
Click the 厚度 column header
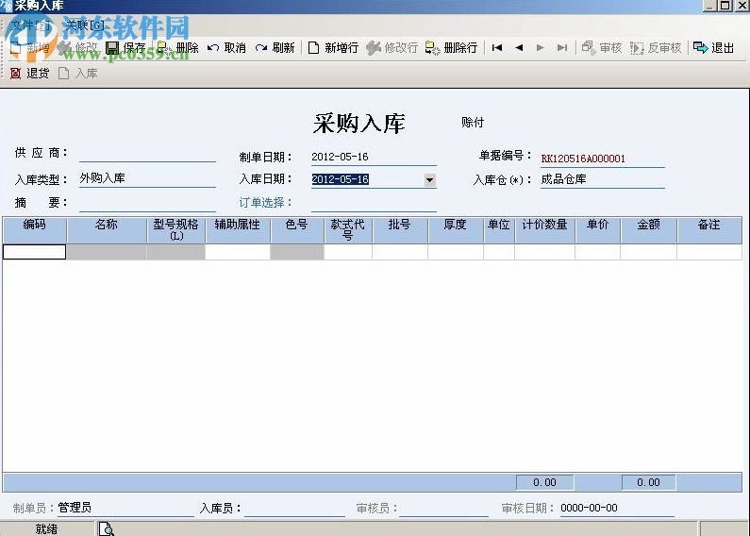pos(455,229)
